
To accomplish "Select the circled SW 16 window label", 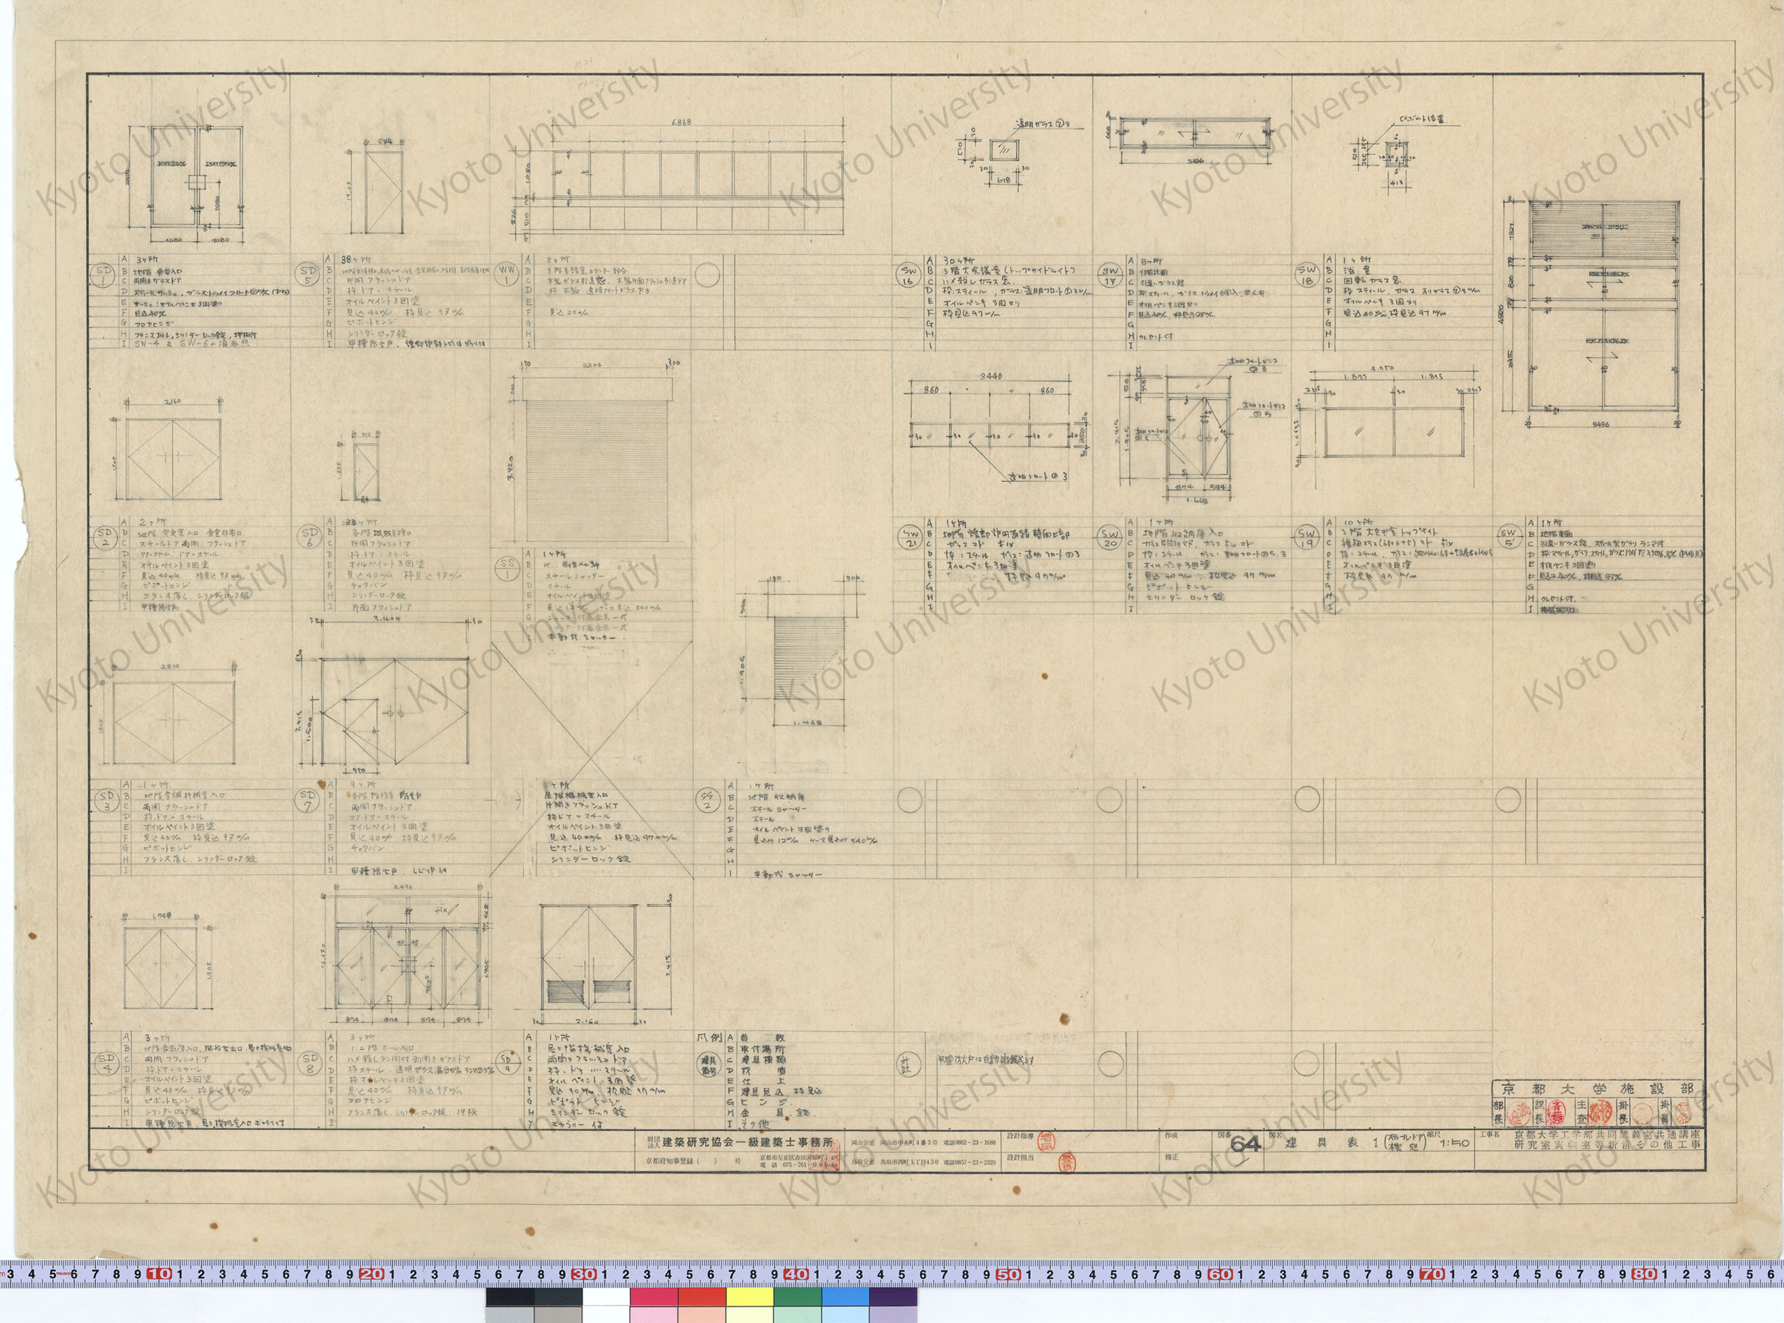I will coord(910,277).
